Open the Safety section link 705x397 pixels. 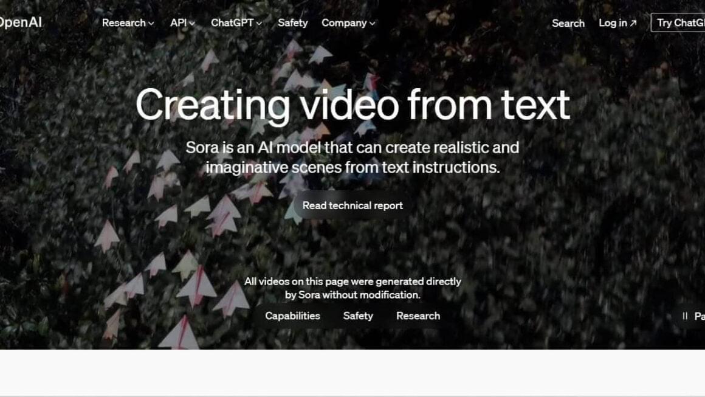357,316
